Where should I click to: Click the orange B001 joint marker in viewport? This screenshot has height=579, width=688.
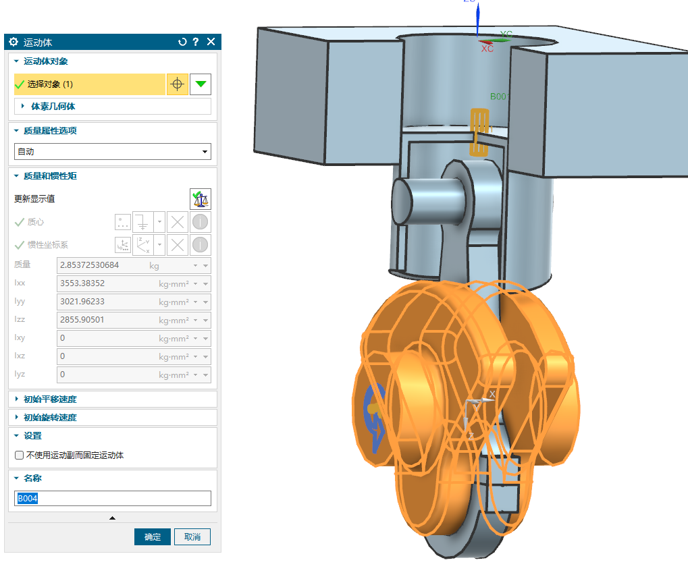coord(480,131)
